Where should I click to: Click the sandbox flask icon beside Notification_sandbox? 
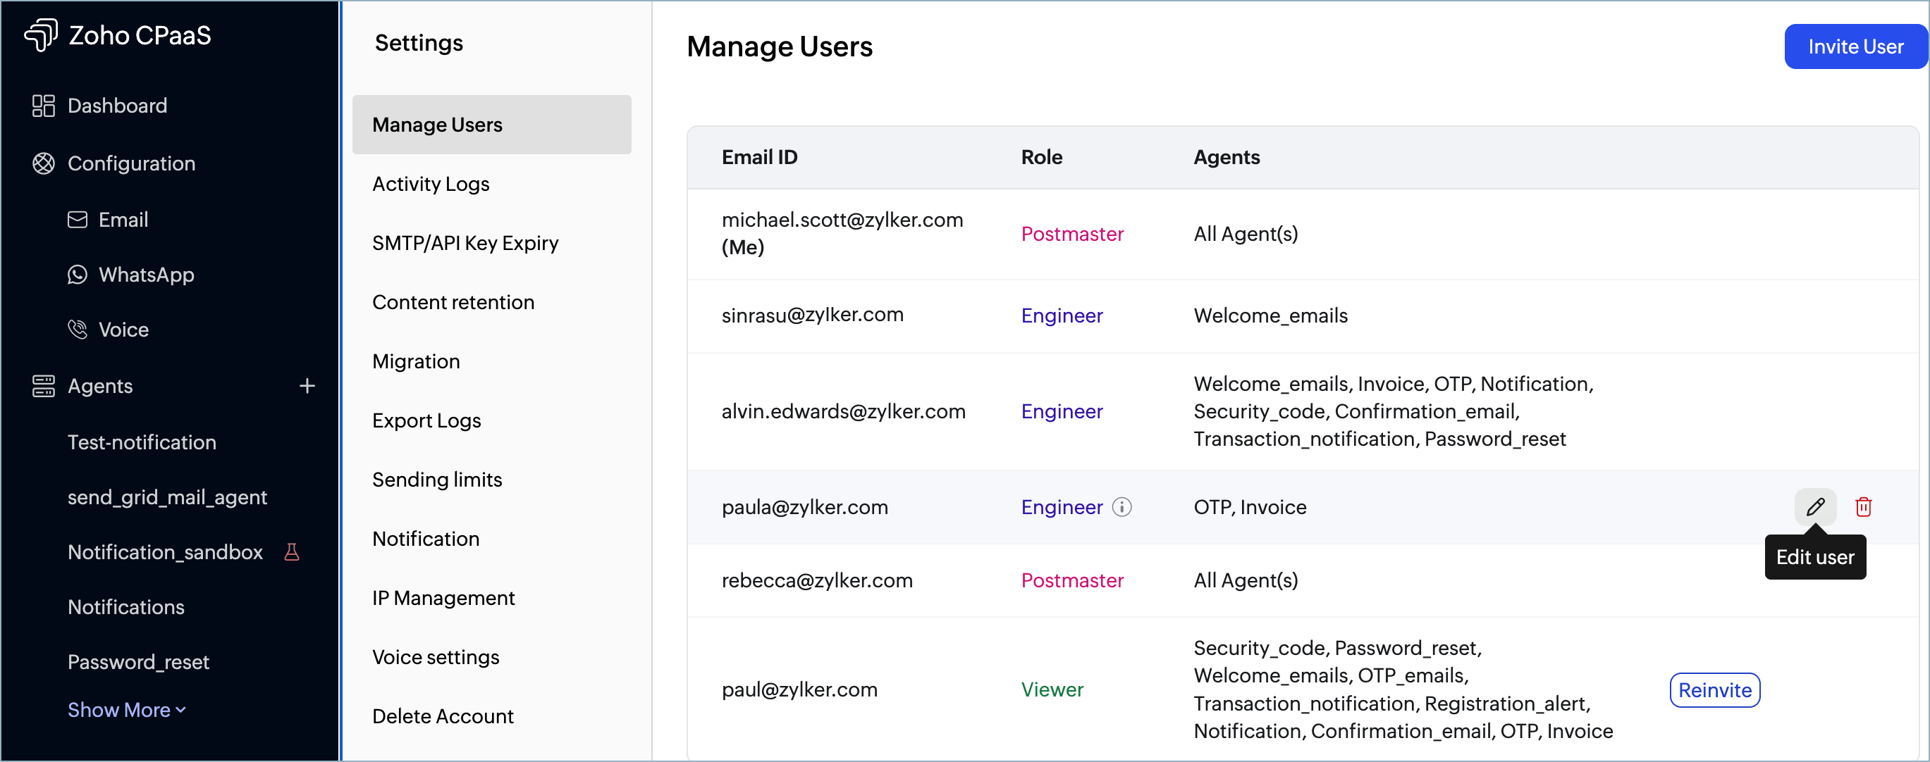coord(293,551)
